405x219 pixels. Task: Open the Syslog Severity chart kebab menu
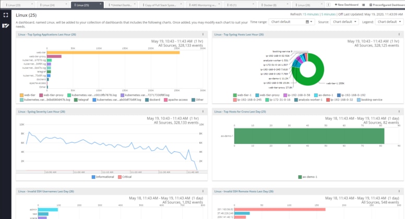coord(202,112)
